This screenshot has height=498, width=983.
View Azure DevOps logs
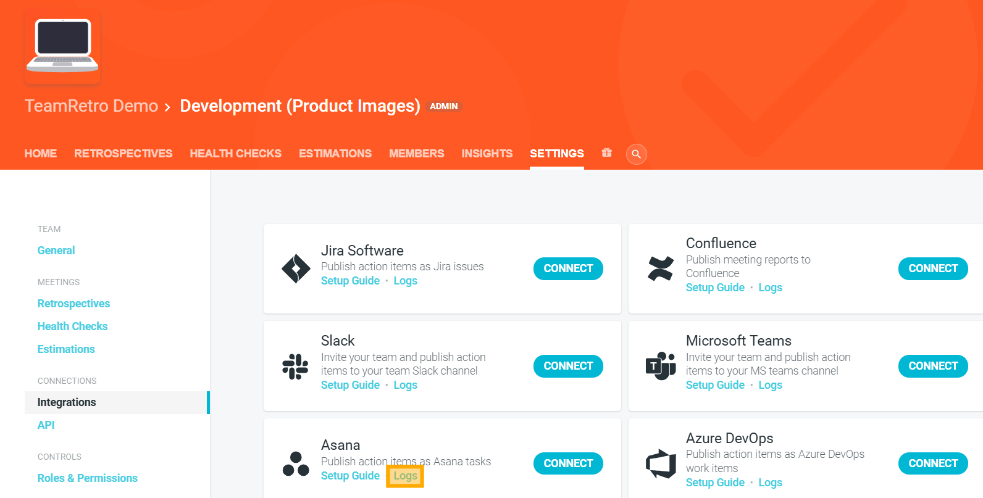pos(771,483)
